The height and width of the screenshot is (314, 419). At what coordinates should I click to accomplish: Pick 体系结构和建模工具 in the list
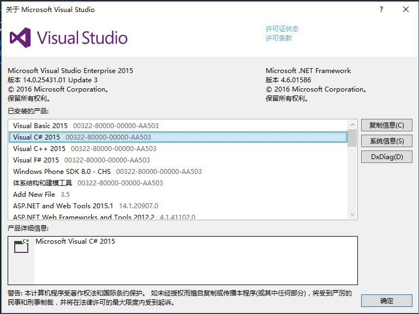[x=43, y=183]
